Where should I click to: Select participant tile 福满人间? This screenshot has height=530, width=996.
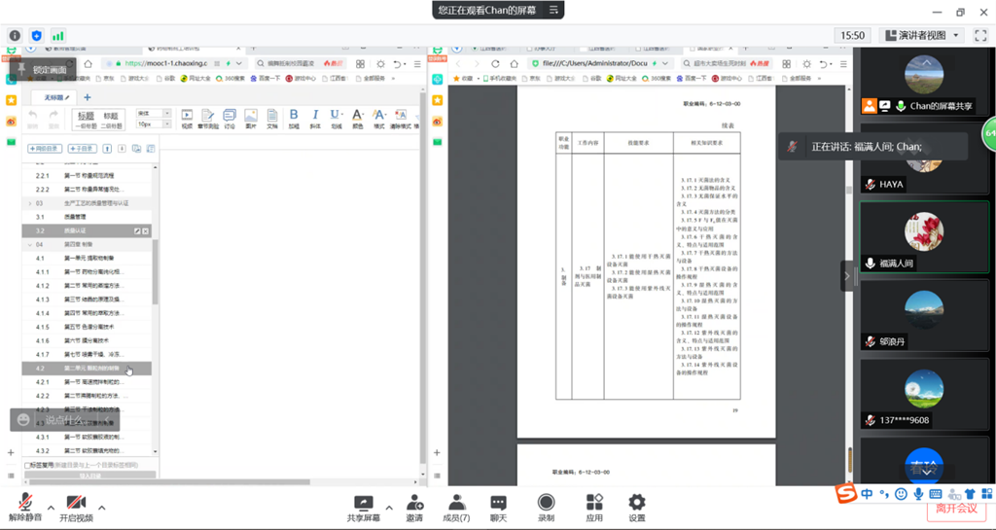coord(924,236)
